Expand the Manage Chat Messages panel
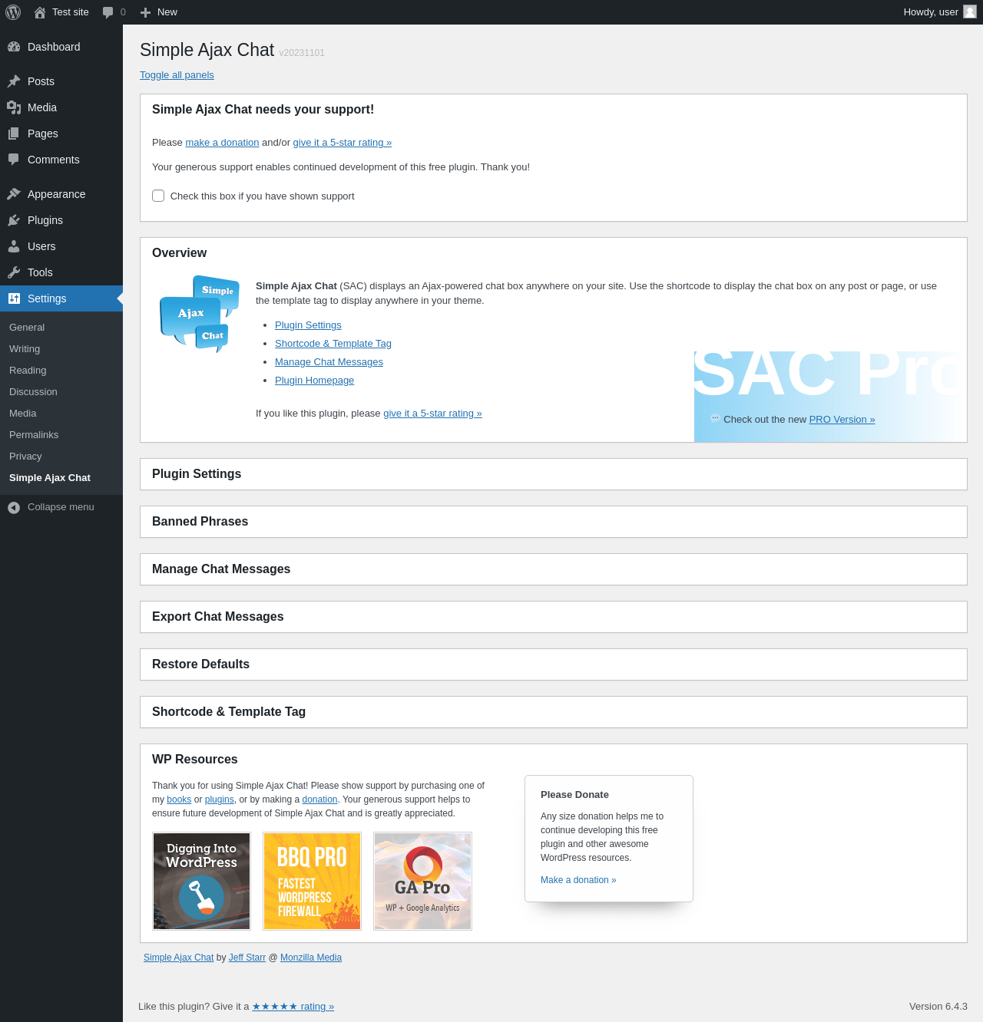 point(553,569)
